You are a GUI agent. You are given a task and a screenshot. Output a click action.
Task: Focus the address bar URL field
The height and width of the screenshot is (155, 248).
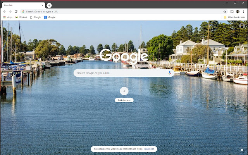[x=123, y=12]
